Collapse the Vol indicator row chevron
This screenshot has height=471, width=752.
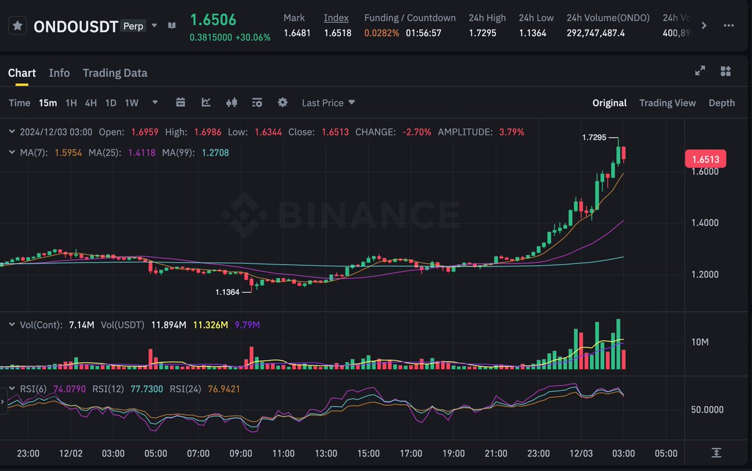(11, 325)
